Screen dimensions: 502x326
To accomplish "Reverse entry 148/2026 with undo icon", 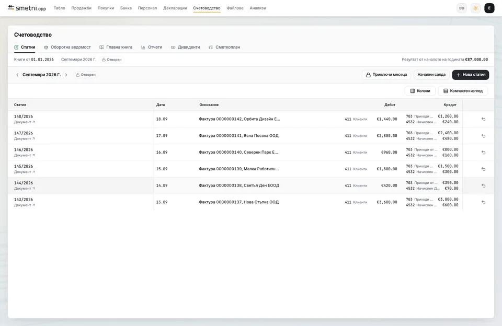I will [x=483, y=119].
